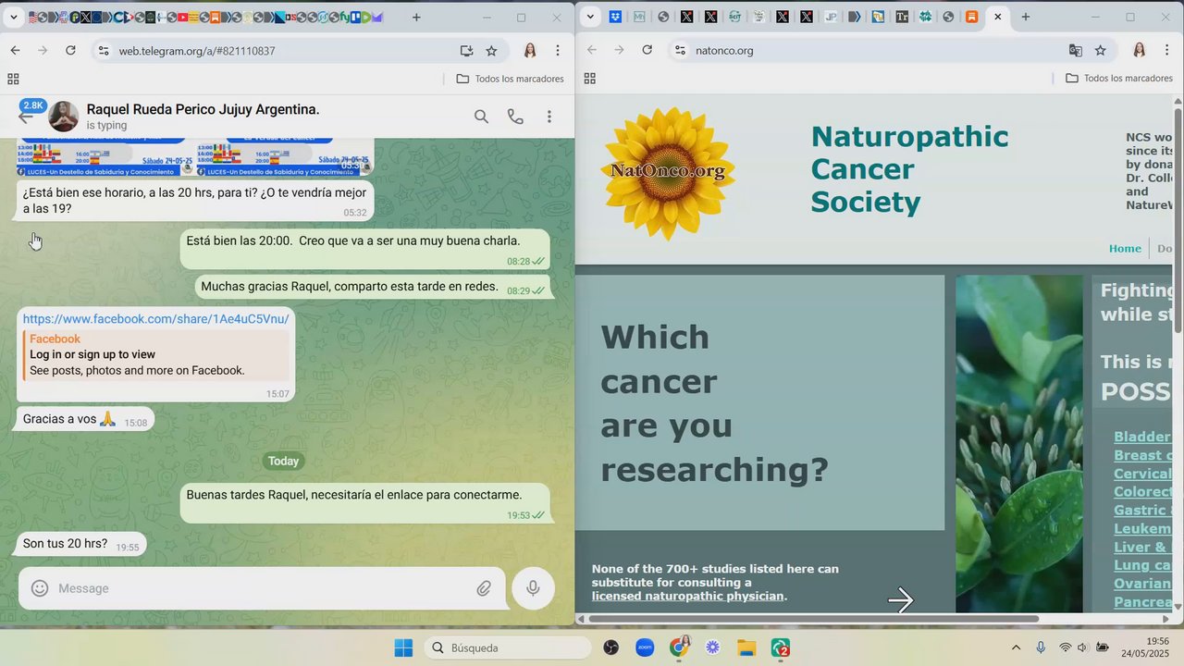The width and height of the screenshot is (1184, 666).
Task: Open the Telegram chat options menu
Action: point(549,117)
